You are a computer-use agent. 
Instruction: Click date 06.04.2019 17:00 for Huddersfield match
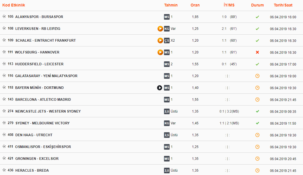[x=283, y=64]
